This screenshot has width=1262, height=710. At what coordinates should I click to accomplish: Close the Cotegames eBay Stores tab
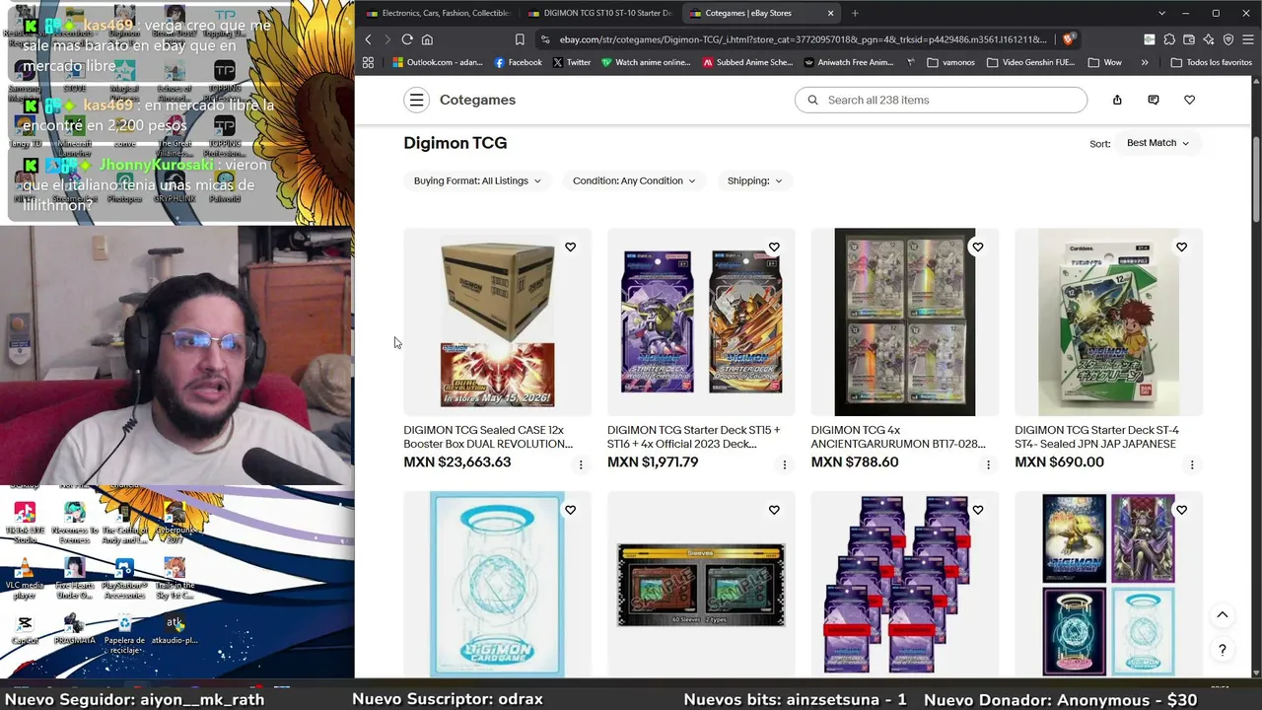point(830,13)
